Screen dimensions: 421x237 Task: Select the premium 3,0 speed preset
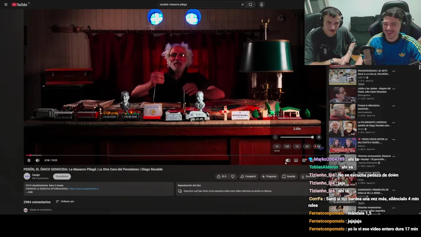[317, 146]
